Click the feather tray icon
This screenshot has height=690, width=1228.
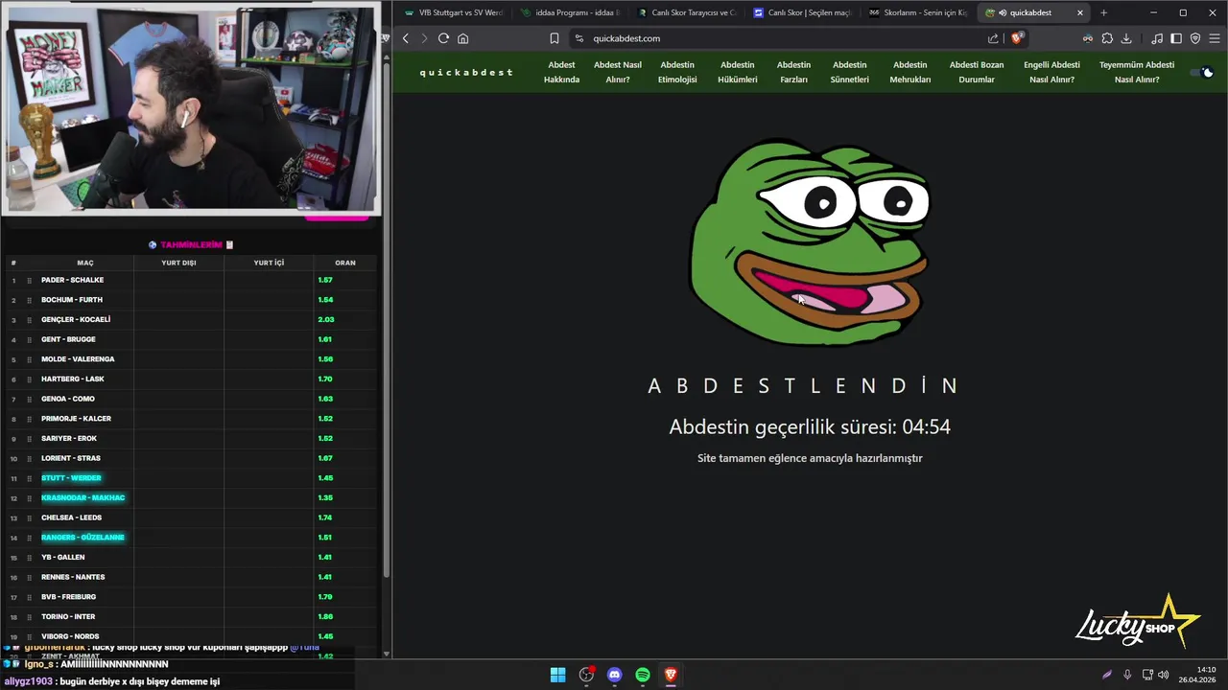tap(1106, 675)
